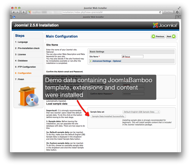Click the orange box and CD image
The image size is (191, 166).
click(x=29, y=97)
